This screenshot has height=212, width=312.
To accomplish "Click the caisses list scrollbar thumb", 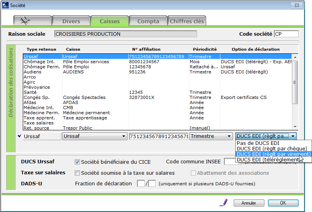I will (295, 82).
